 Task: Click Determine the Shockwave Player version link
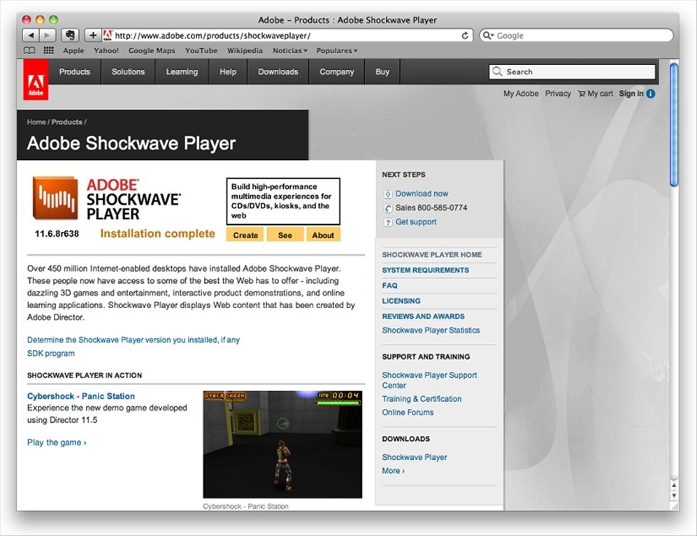134,340
